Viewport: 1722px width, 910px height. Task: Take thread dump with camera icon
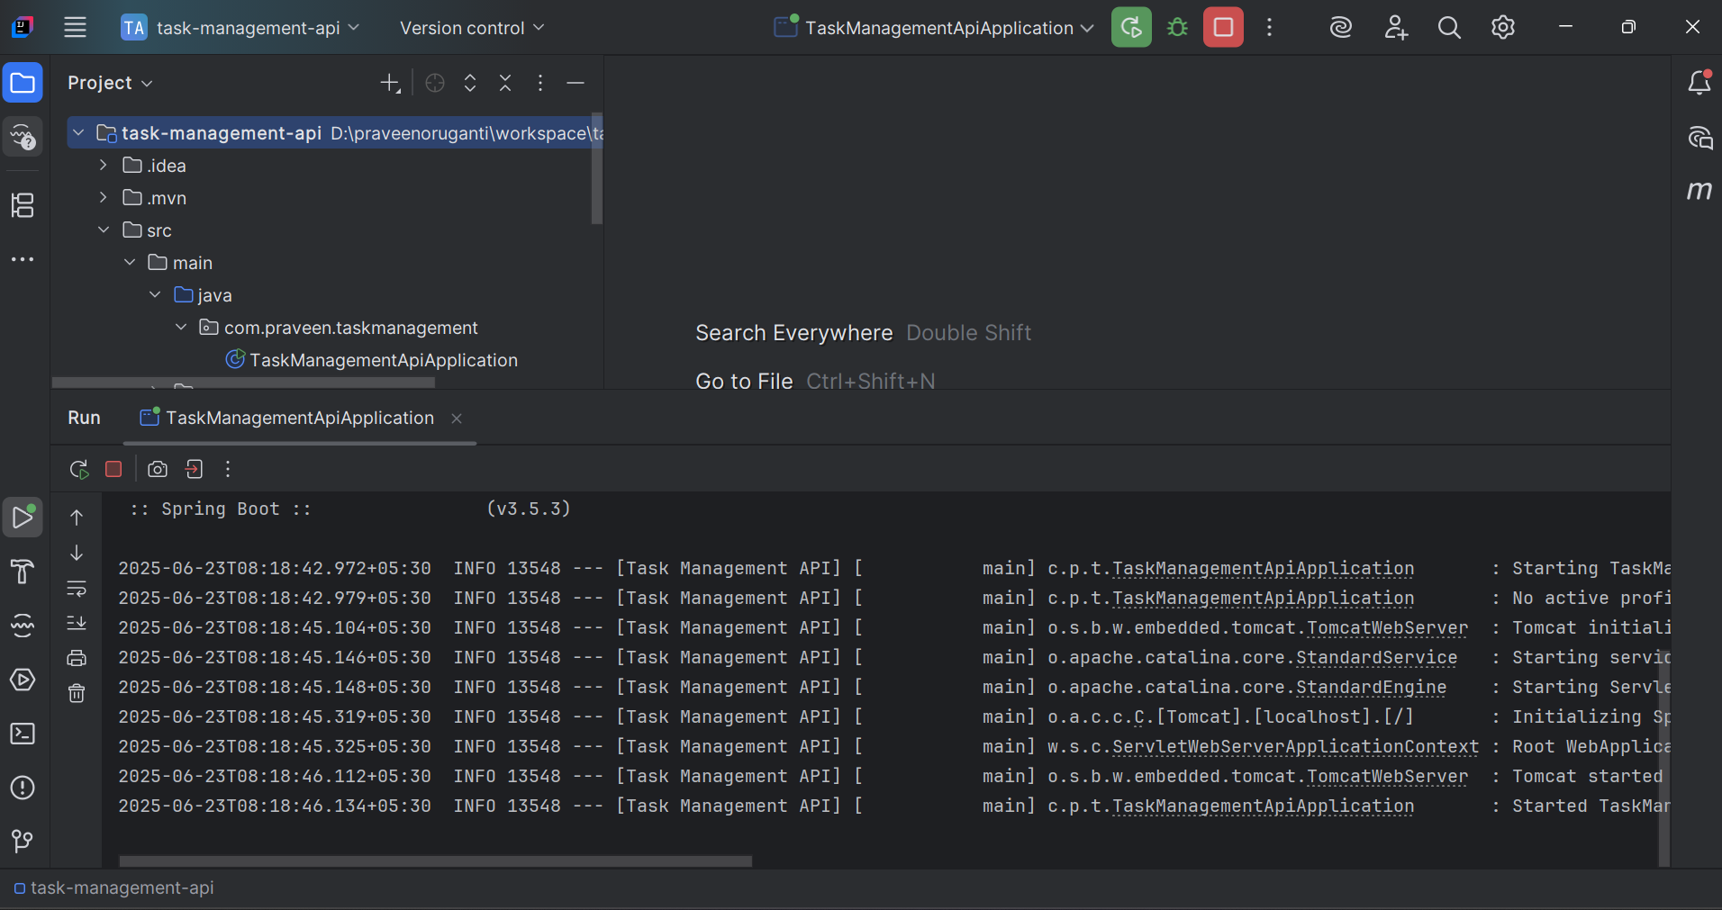tap(158, 469)
